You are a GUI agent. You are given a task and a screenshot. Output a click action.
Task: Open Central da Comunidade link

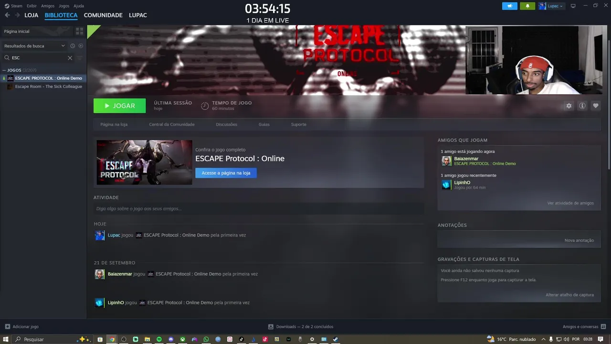click(x=172, y=124)
